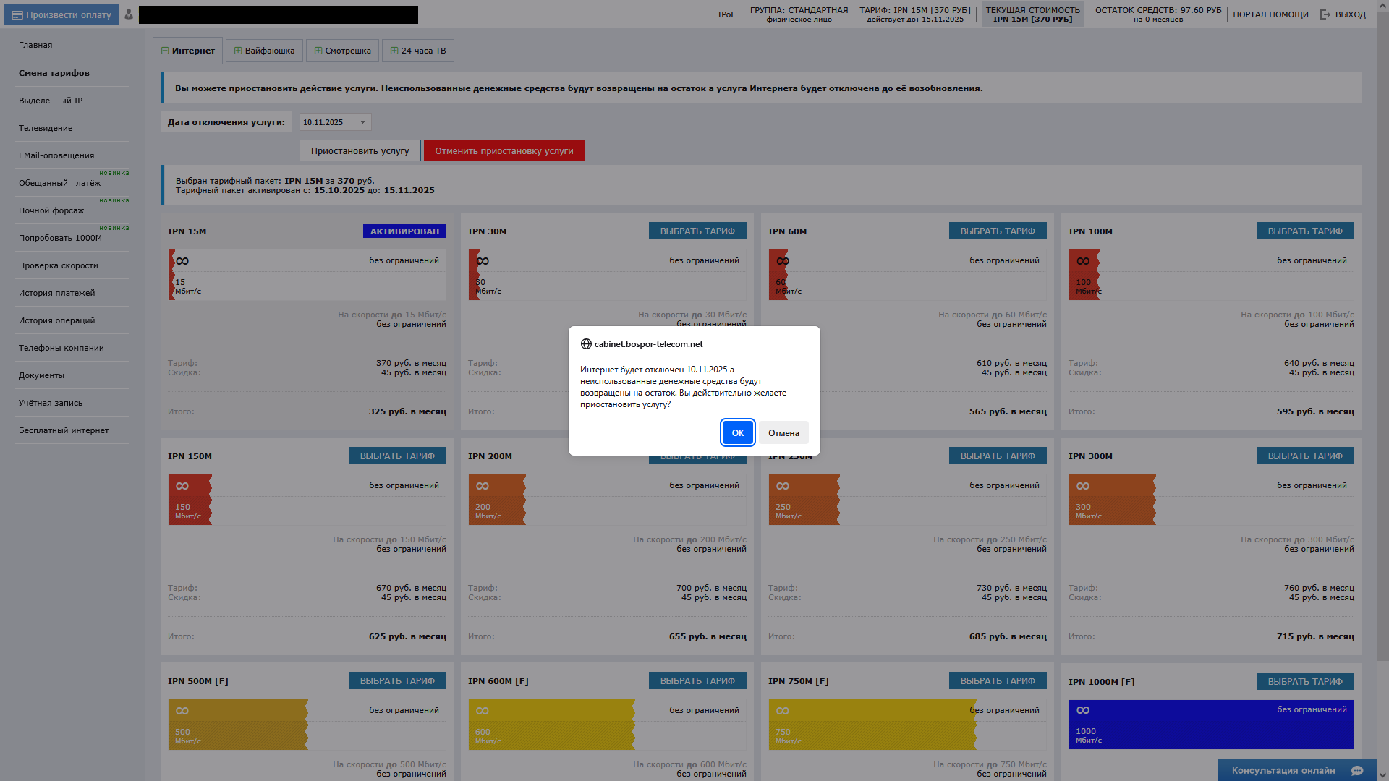Screen dimensions: 1389x781
Task: Click the chat bubble consultation icon
Action: (x=1357, y=770)
